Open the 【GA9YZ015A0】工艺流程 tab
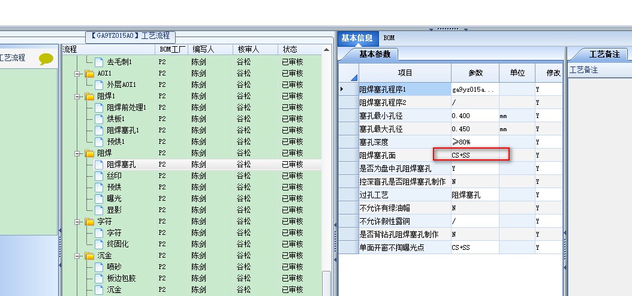 131,36
